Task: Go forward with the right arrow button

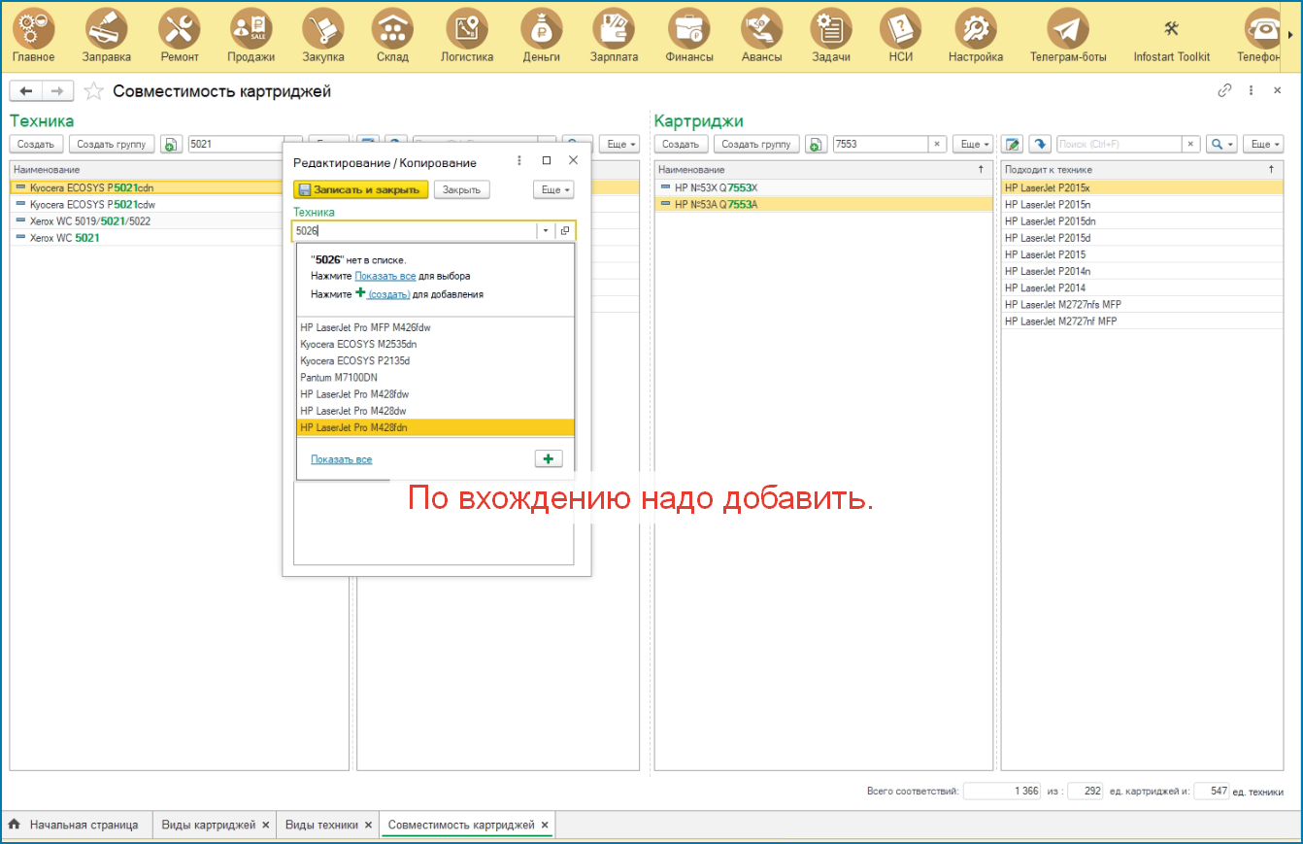Action: [x=58, y=91]
